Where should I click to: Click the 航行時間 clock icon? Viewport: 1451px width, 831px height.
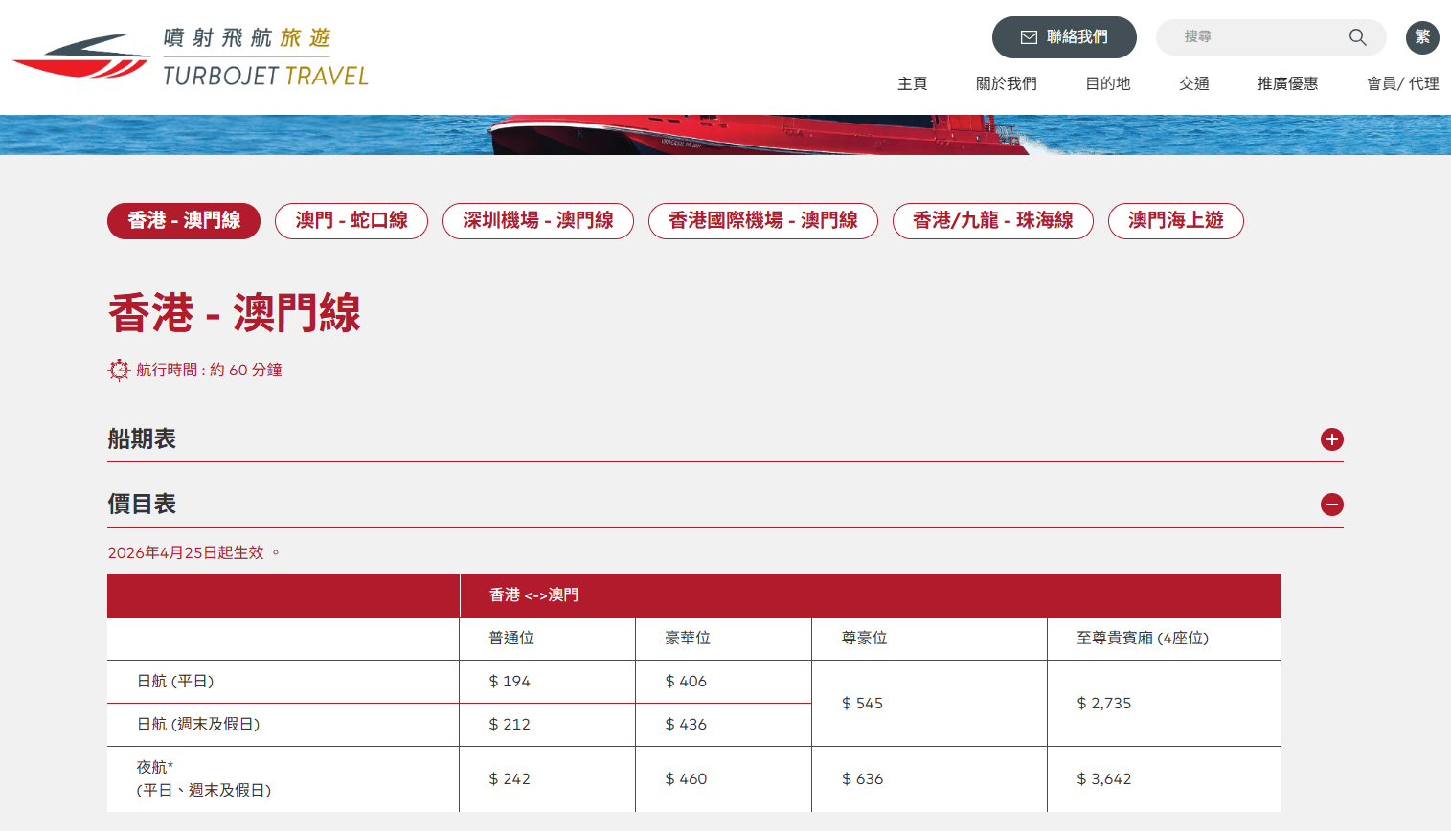pos(119,370)
